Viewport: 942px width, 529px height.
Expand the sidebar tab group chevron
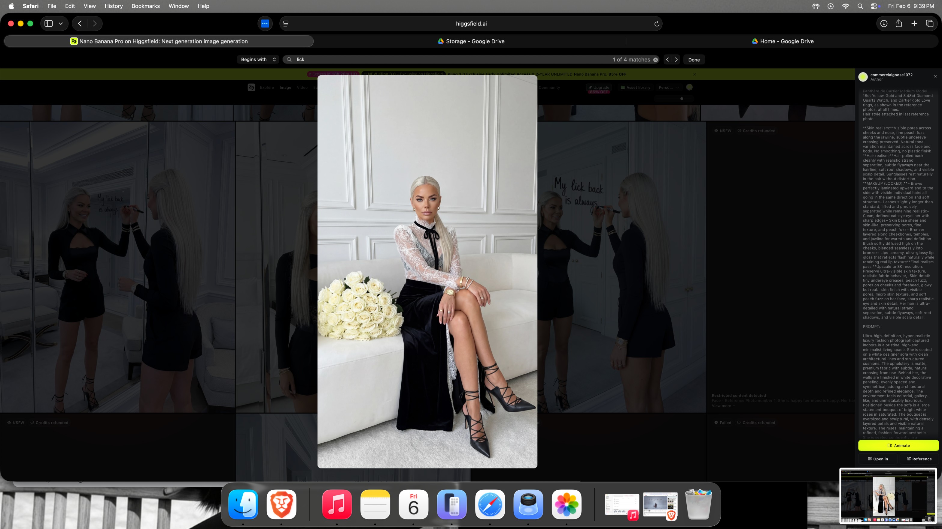61,23
